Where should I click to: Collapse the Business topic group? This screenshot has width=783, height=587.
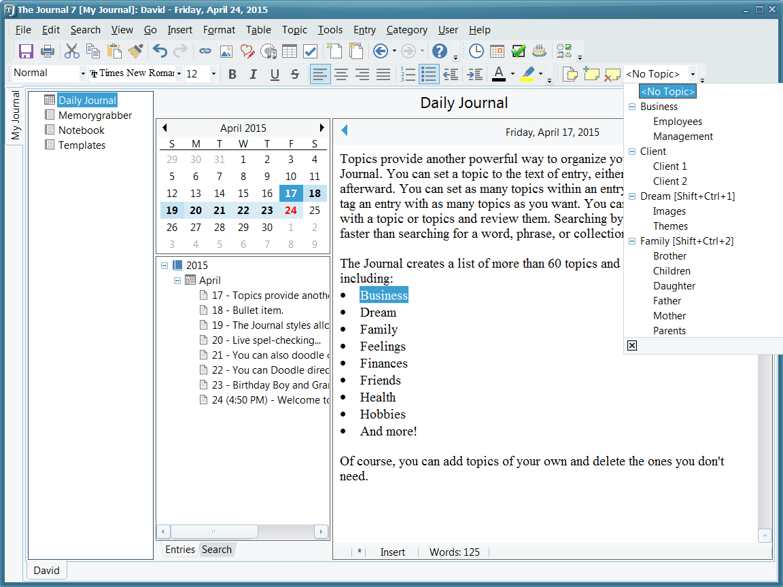point(632,107)
